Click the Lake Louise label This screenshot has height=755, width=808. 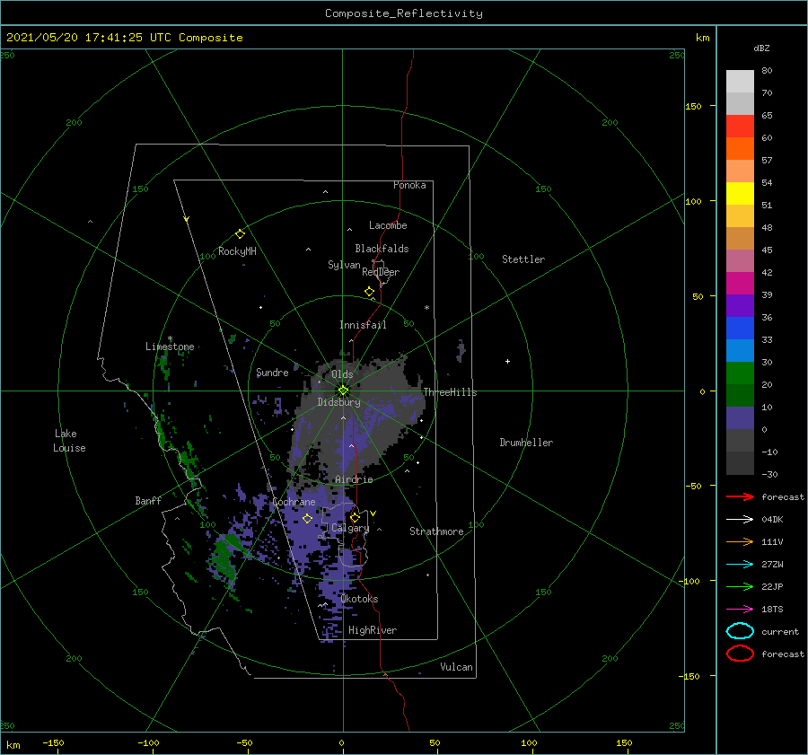coord(69,441)
